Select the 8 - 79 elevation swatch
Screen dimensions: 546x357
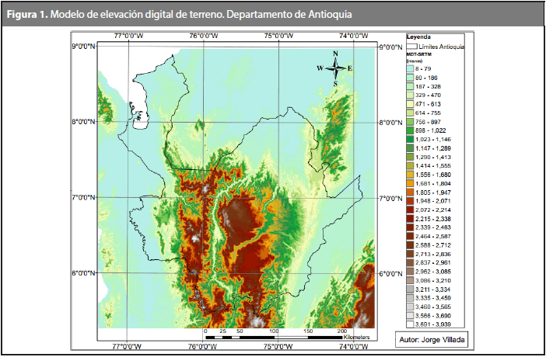tap(414, 69)
